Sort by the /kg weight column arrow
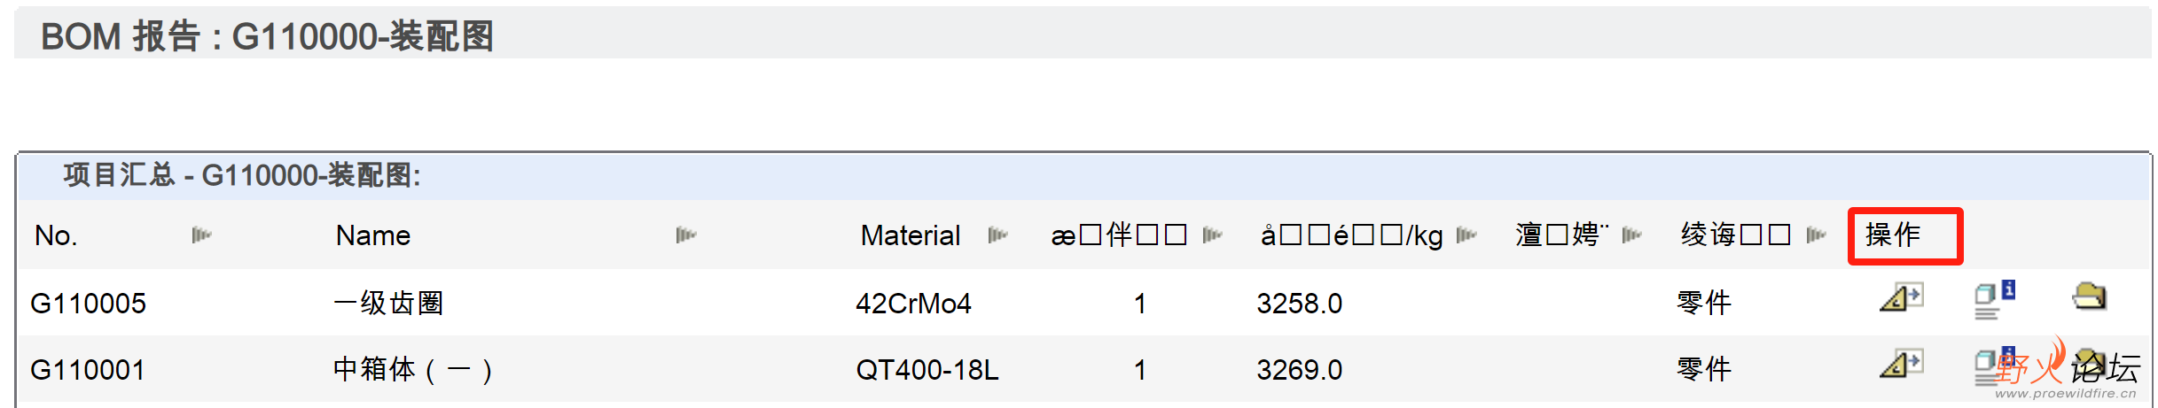2158x408 pixels. coord(1466,235)
